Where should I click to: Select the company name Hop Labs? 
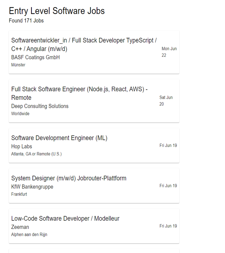pyautogui.click(x=21, y=146)
